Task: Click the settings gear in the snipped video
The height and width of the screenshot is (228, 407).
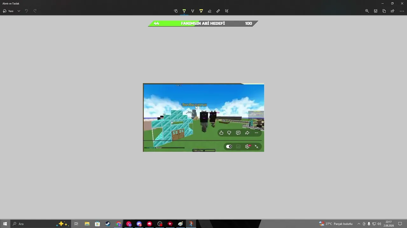Action: click(247, 146)
